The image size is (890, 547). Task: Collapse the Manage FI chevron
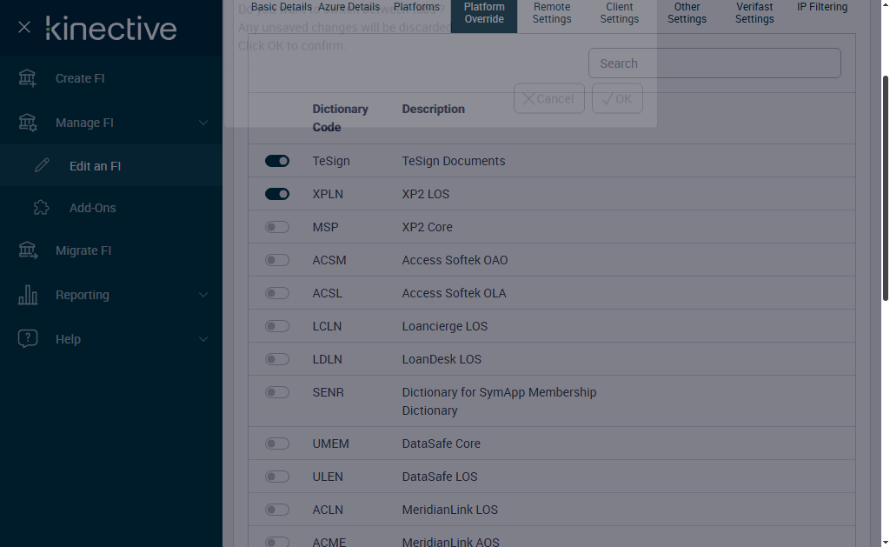[x=203, y=122]
